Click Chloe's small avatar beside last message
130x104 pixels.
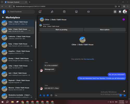click(x=41, y=88)
